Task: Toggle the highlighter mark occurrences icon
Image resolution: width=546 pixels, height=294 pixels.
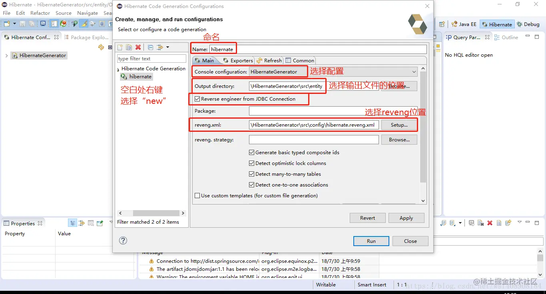Action: click(x=84, y=24)
